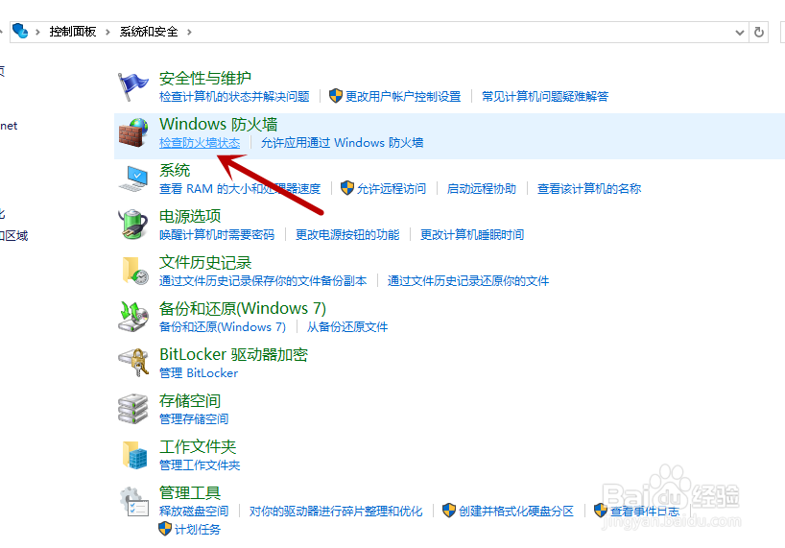Click the Storage Spaces drives icon
Screen dimensions: 785x548
(x=133, y=409)
